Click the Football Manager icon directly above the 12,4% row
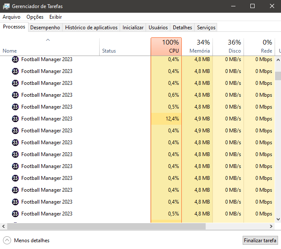 pyautogui.click(x=15, y=107)
